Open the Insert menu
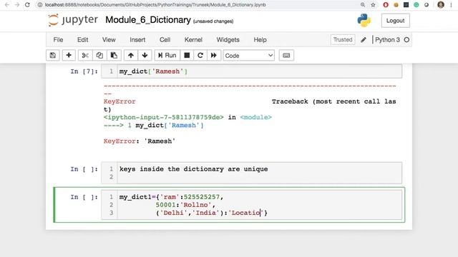 137,40
